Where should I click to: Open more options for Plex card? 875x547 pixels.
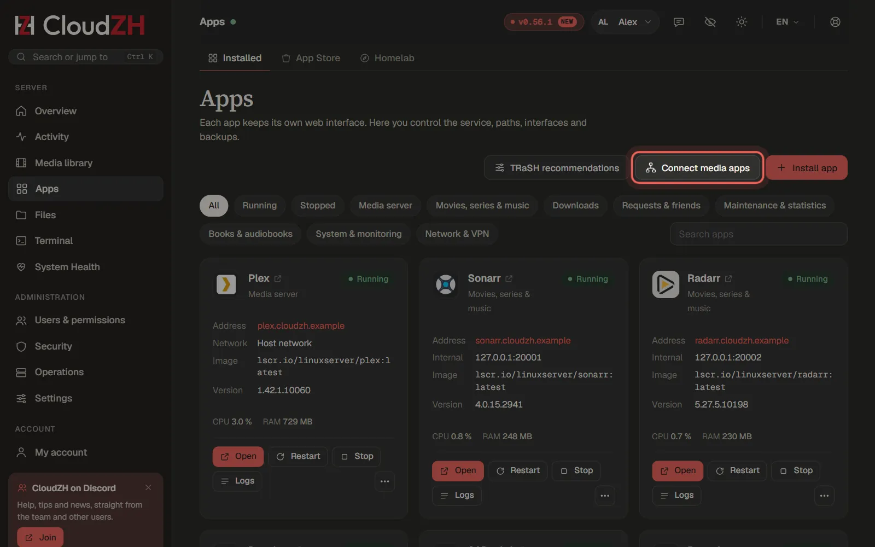coord(384,481)
